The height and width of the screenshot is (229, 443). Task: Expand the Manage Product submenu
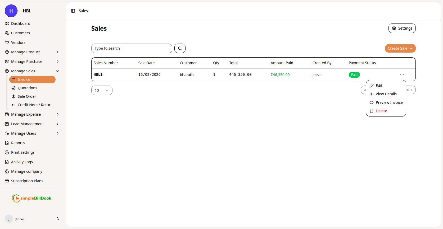point(58,52)
